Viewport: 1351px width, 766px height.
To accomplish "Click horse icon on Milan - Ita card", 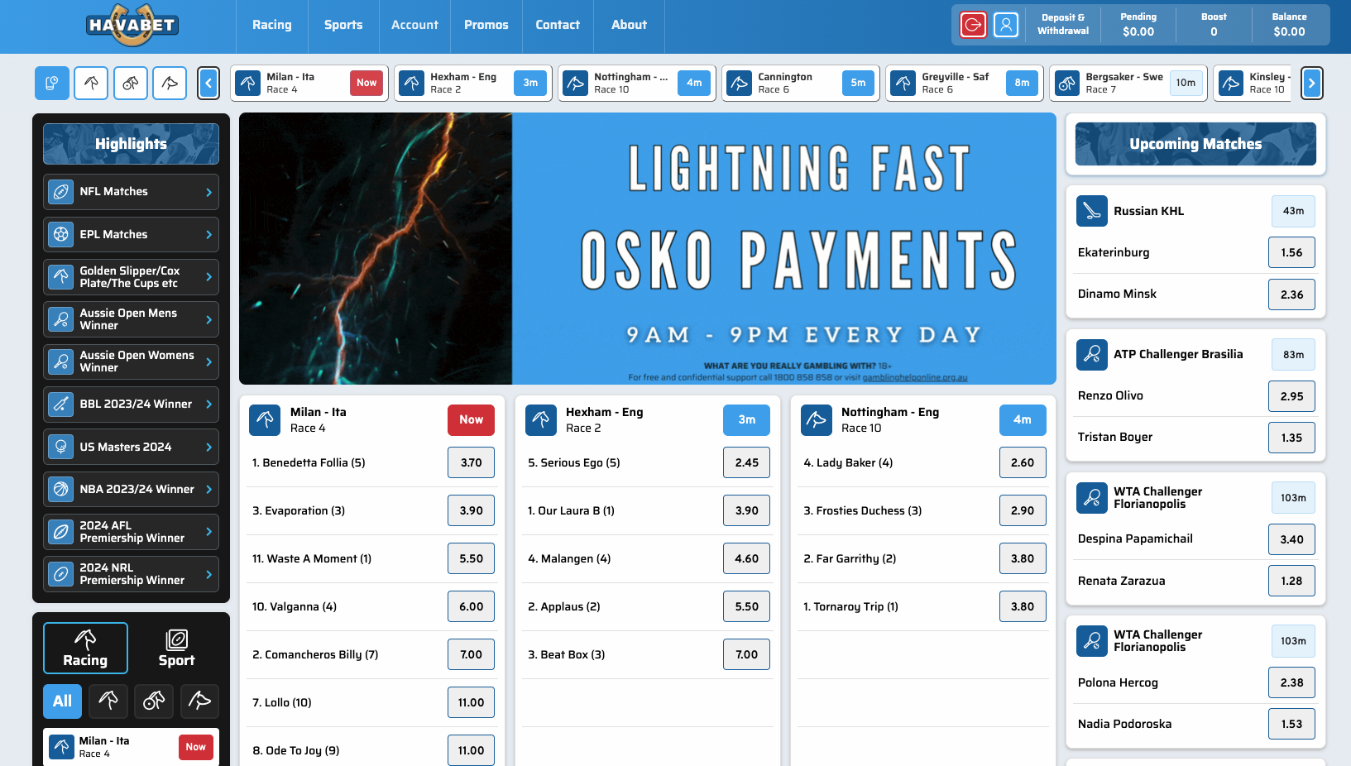I will [x=265, y=420].
